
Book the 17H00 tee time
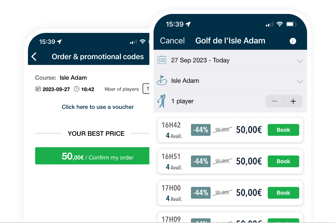tap(283, 193)
